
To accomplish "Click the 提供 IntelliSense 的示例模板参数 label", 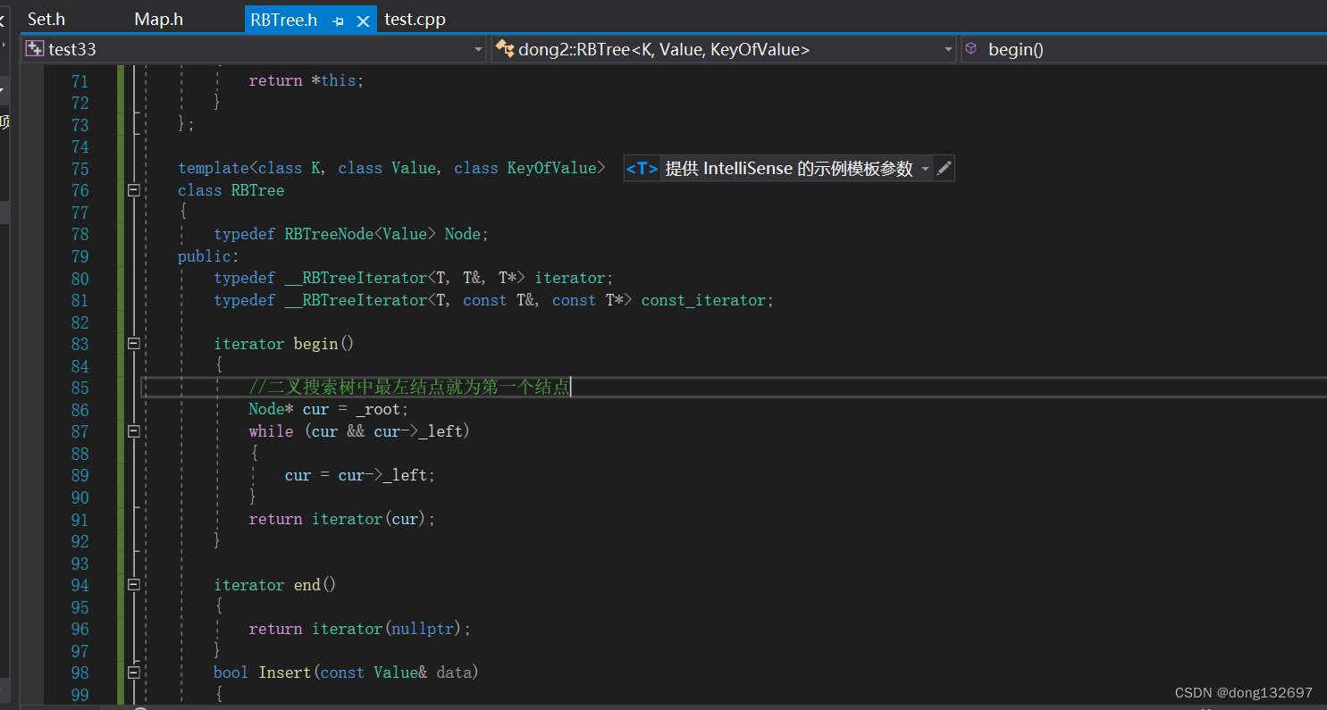I will pyautogui.click(x=789, y=169).
